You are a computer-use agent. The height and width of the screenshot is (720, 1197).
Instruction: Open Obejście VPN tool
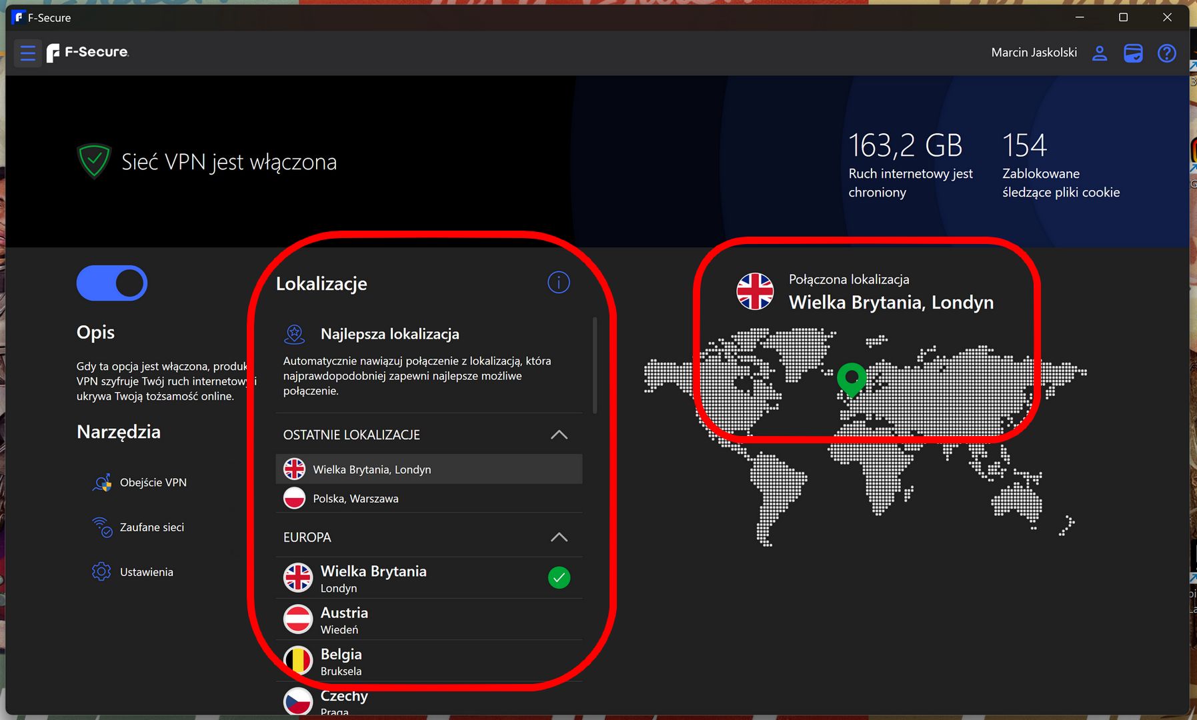click(x=139, y=483)
